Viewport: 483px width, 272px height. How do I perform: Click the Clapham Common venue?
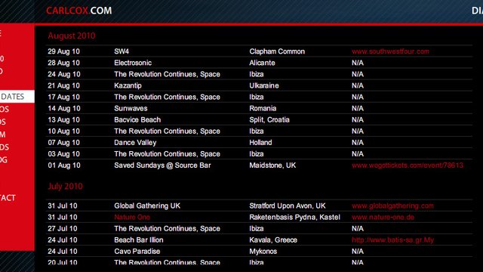pyautogui.click(x=277, y=51)
